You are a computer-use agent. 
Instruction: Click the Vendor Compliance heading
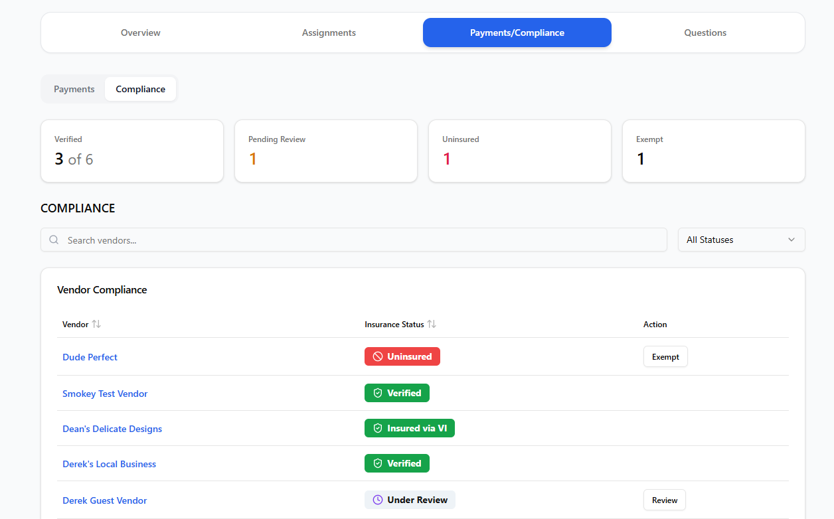click(x=102, y=289)
